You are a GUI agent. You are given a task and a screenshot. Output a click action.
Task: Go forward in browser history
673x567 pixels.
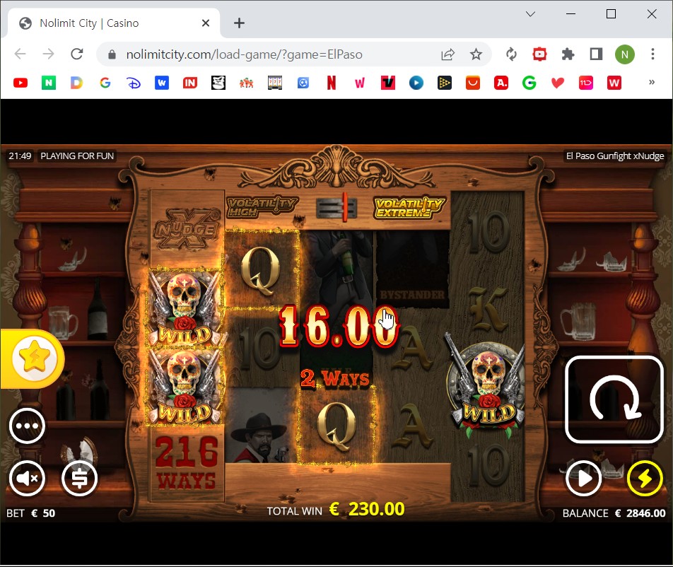tap(49, 54)
